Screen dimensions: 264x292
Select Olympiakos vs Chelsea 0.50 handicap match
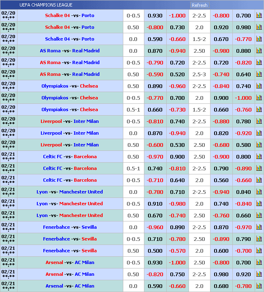(x=70, y=86)
